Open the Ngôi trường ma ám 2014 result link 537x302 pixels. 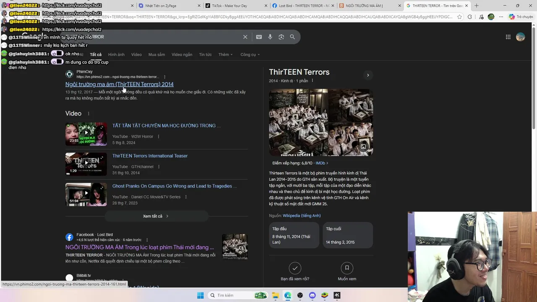click(x=120, y=84)
